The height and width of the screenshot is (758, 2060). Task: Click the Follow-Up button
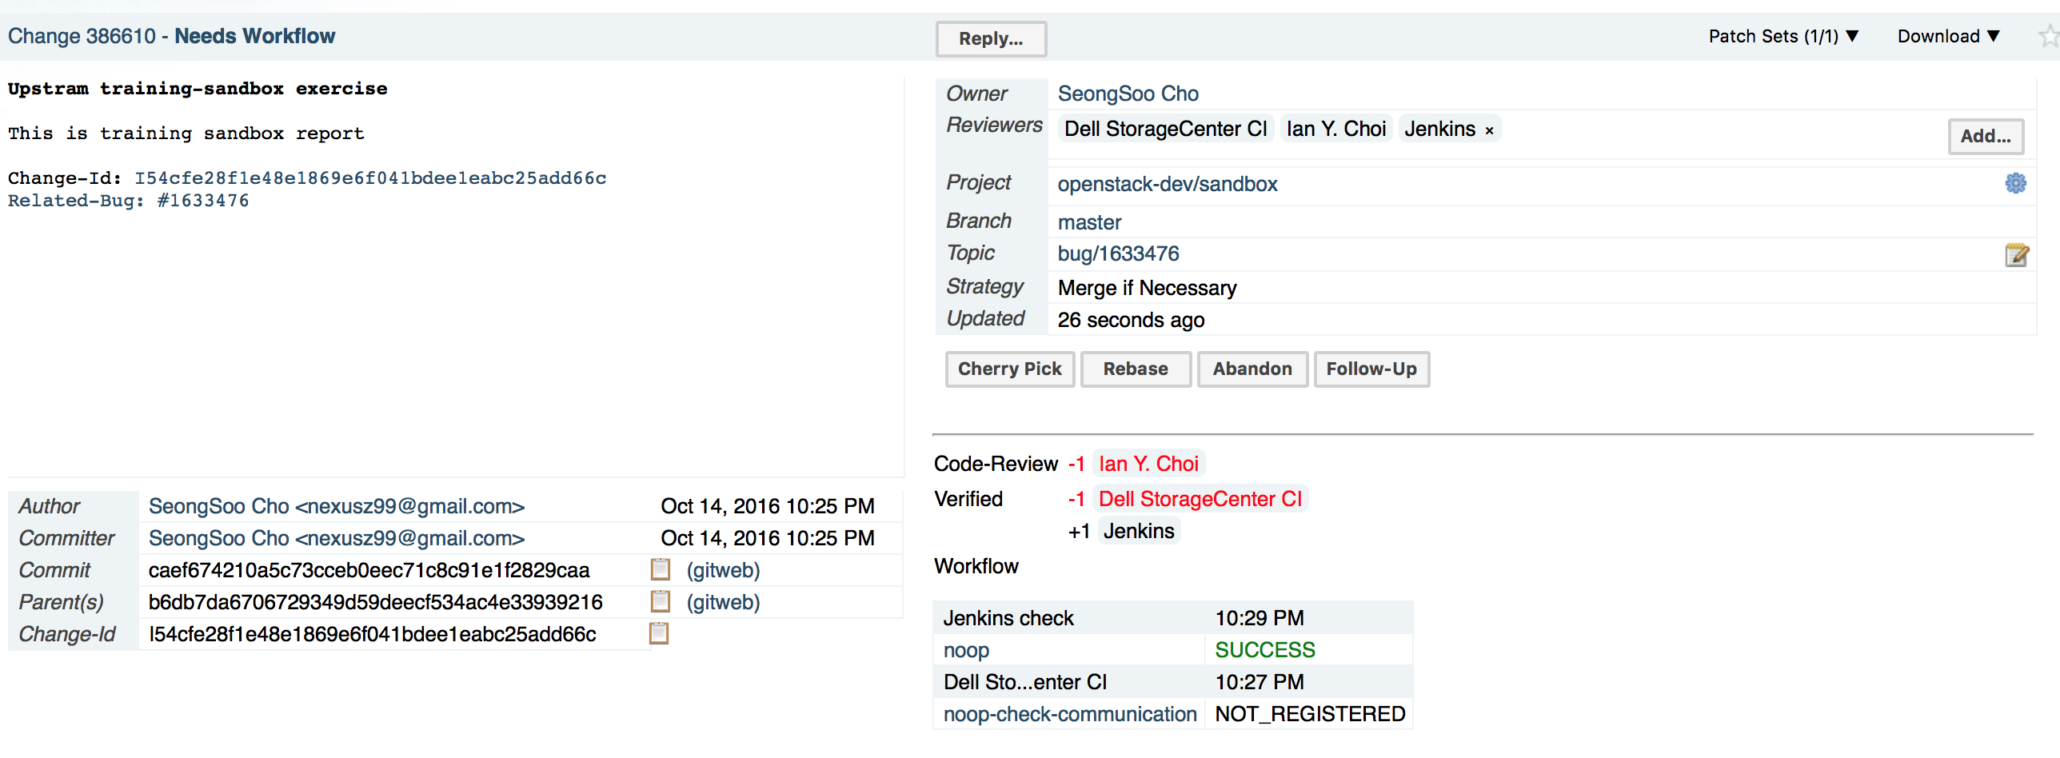pyautogui.click(x=1371, y=369)
